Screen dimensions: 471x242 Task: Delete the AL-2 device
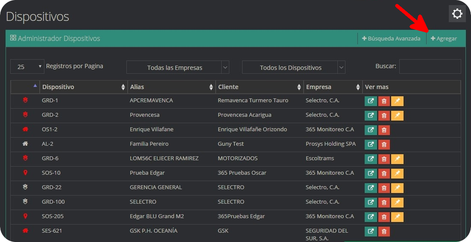click(384, 144)
